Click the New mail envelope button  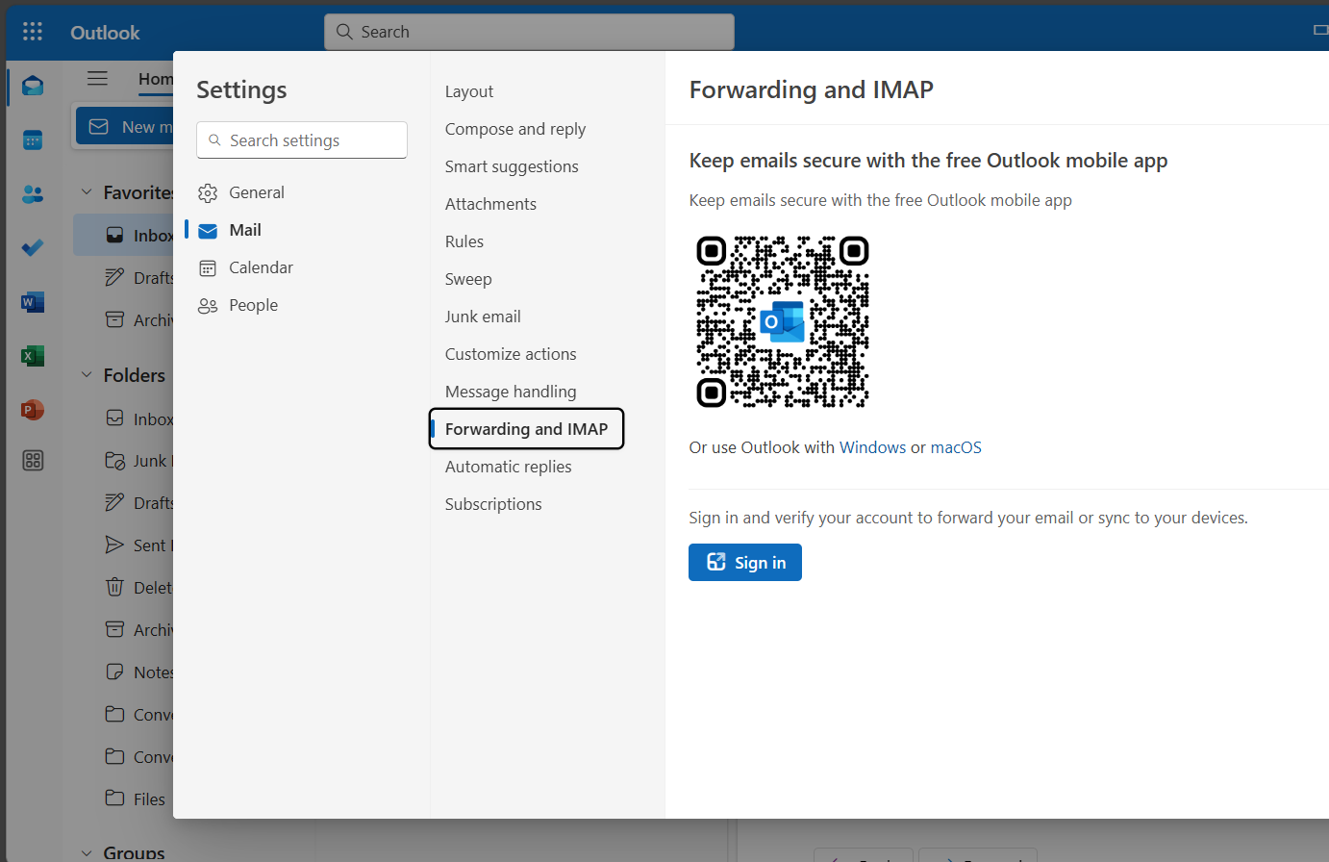(125, 127)
